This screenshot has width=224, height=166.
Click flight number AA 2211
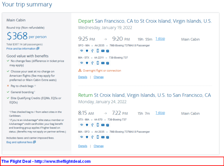(x=99, y=58)
